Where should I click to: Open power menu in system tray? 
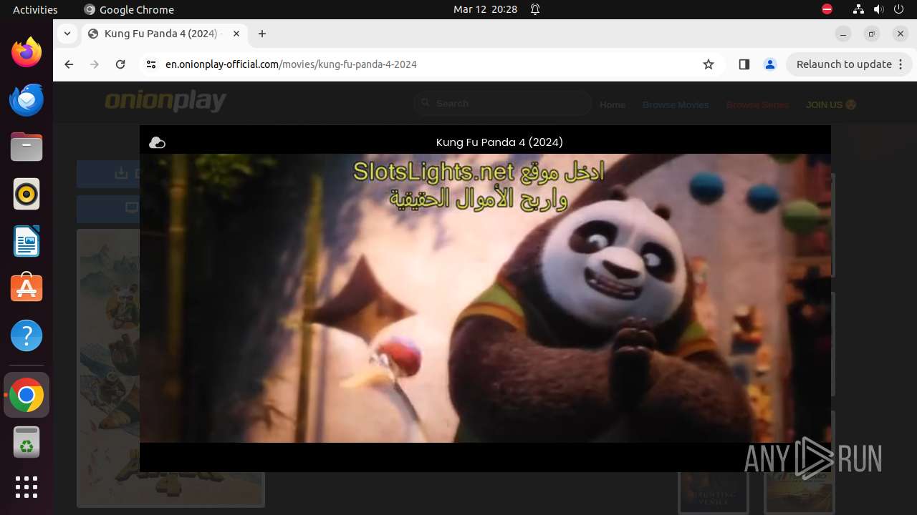899,9
